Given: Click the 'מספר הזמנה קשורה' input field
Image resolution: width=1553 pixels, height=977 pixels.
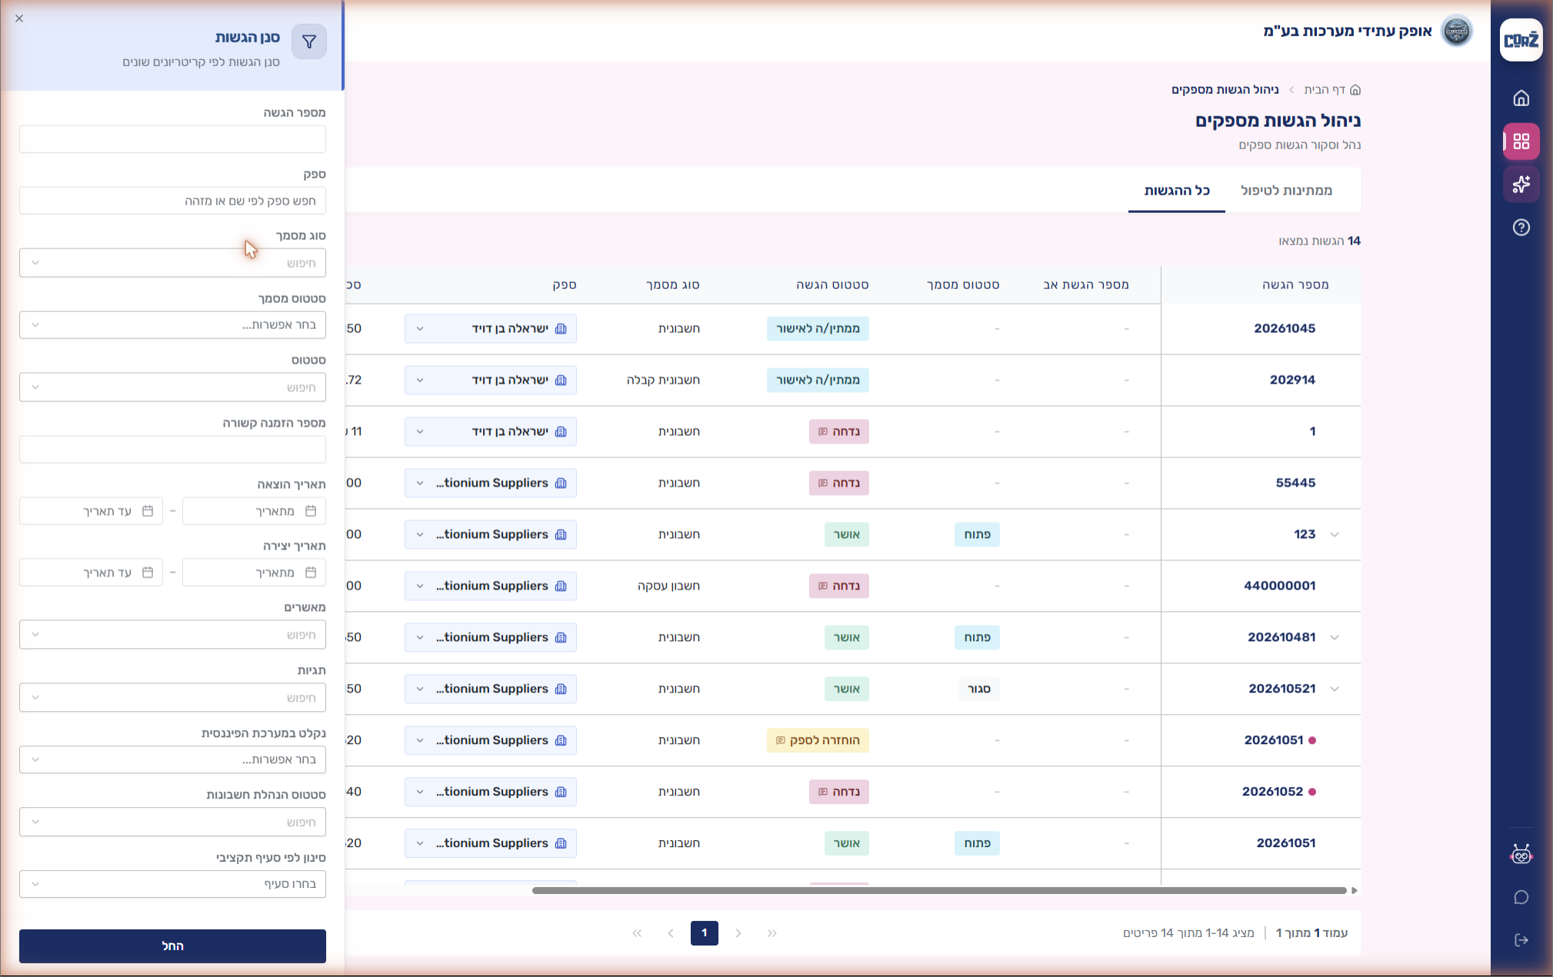Looking at the screenshot, I should pos(172,450).
